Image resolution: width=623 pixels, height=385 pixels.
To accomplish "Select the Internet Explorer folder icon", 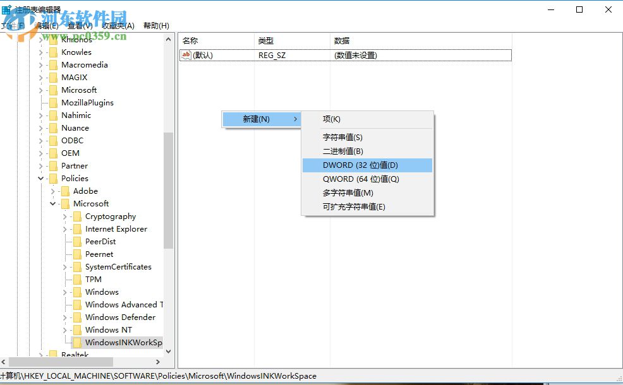I will pos(77,228).
